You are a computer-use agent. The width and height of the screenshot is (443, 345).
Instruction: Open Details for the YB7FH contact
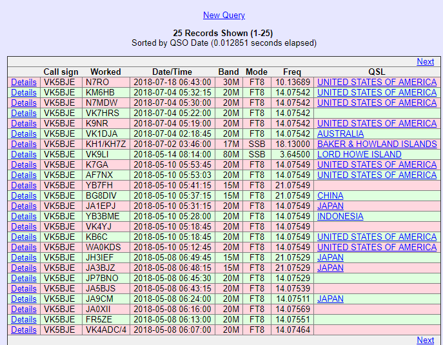click(24, 185)
